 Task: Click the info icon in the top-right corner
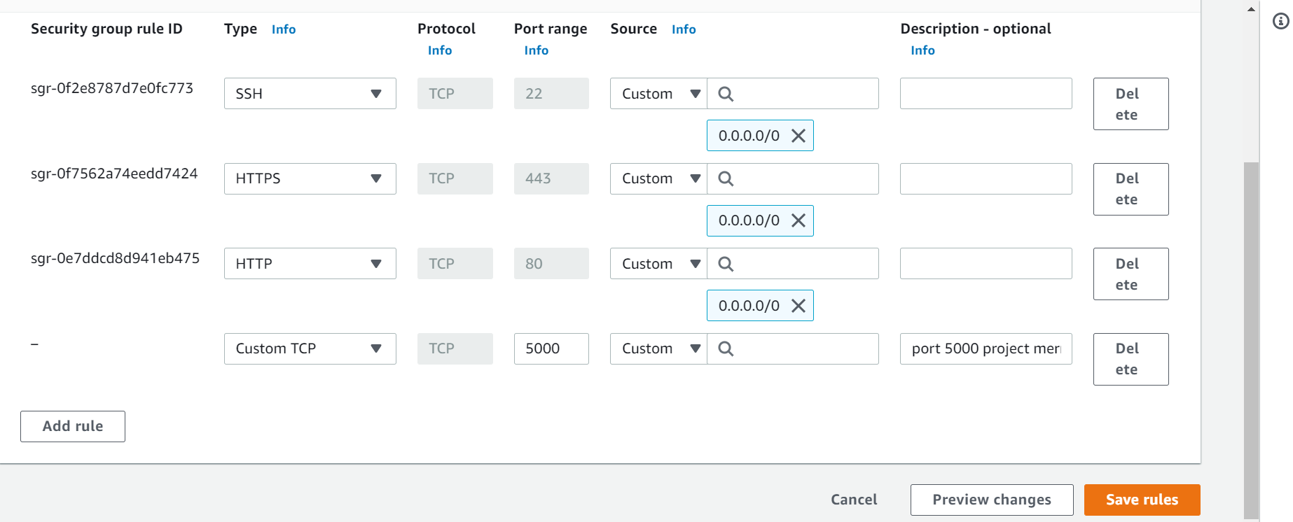click(1280, 22)
